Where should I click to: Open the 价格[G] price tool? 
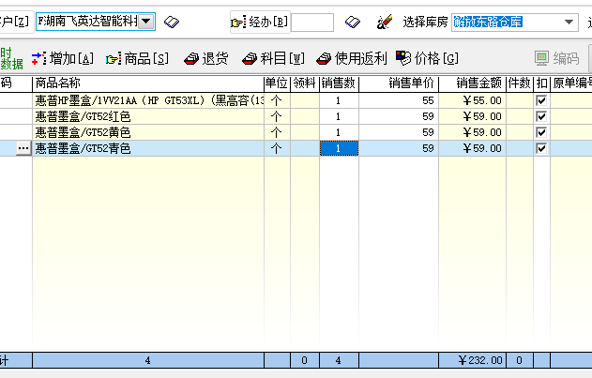[x=428, y=58]
